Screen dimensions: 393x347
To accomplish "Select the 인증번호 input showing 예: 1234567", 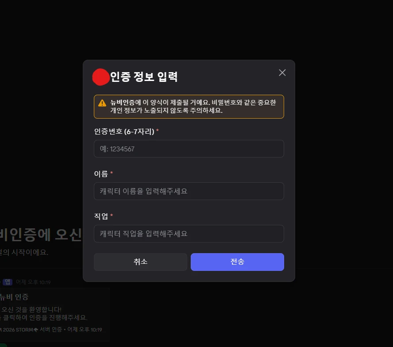I will coord(189,149).
